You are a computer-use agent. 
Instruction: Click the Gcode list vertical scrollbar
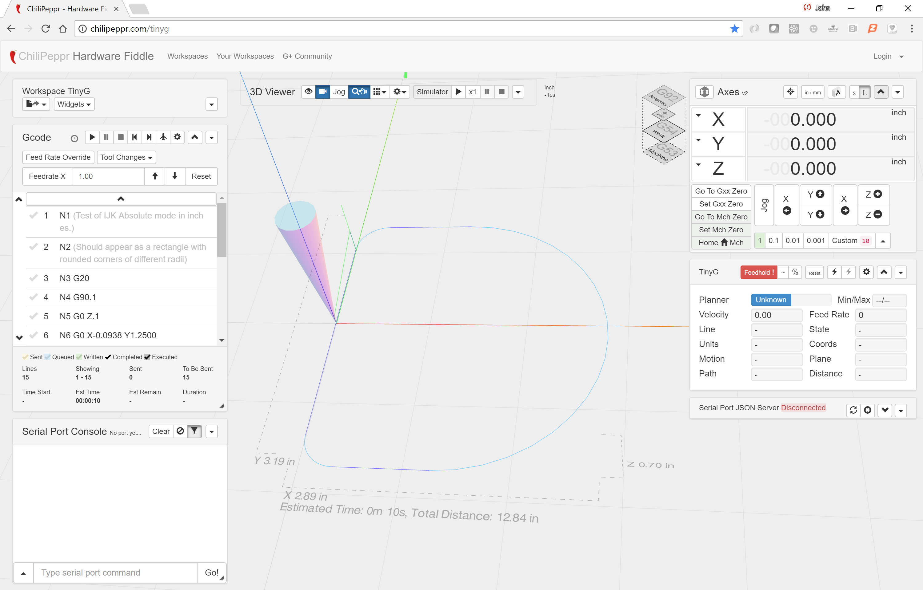[x=222, y=230]
